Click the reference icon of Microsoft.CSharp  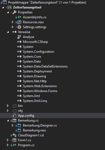coord(19,42)
